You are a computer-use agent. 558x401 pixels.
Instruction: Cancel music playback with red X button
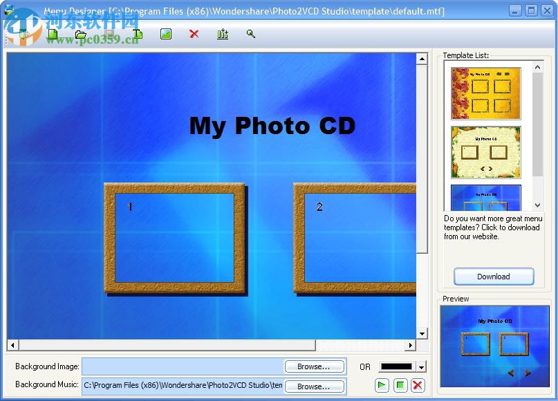[x=418, y=385]
